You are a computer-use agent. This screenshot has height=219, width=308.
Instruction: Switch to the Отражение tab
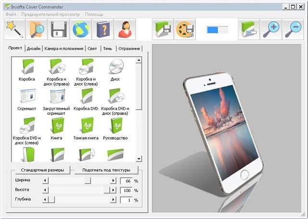click(x=129, y=49)
